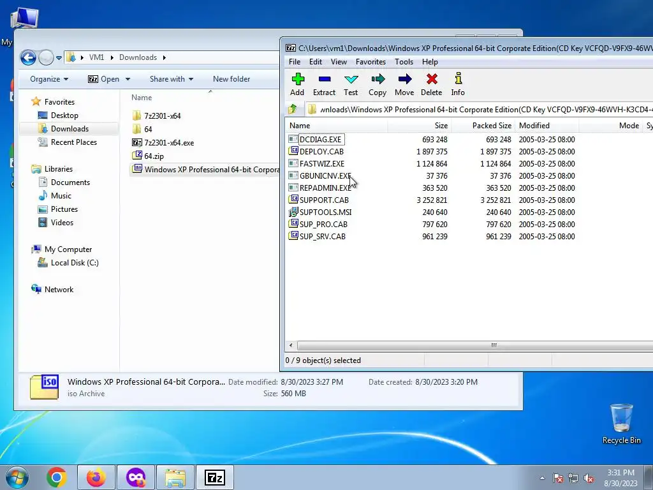This screenshot has height=490, width=653.
Task: Open the Organize dropdown in Explorer
Action: tap(48, 78)
